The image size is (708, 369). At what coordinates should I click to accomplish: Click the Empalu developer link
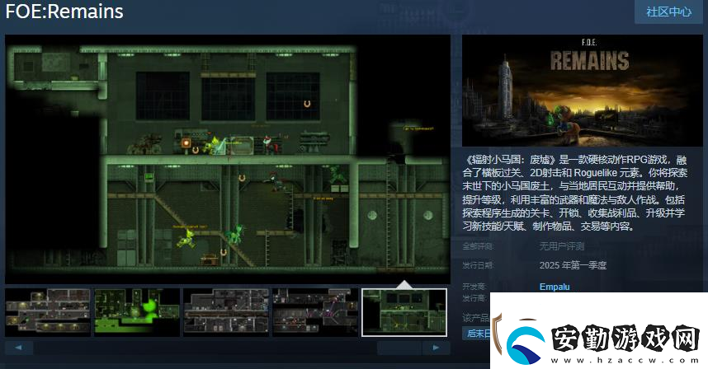click(x=555, y=287)
